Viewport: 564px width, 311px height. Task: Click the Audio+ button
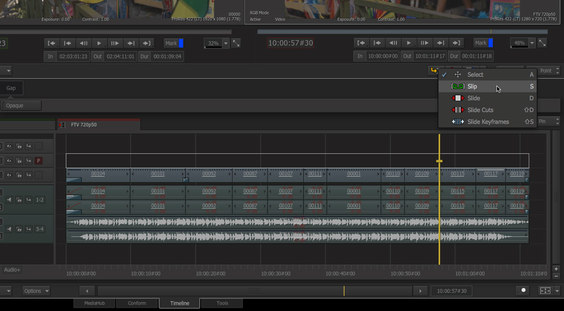[x=12, y=270]
